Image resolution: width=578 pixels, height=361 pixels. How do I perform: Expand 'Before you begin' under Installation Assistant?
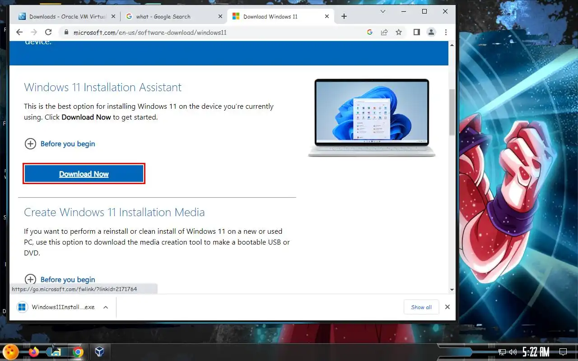pyautogui.click(x=60, y=144)
